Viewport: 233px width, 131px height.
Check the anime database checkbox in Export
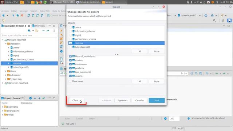(70, 27)
